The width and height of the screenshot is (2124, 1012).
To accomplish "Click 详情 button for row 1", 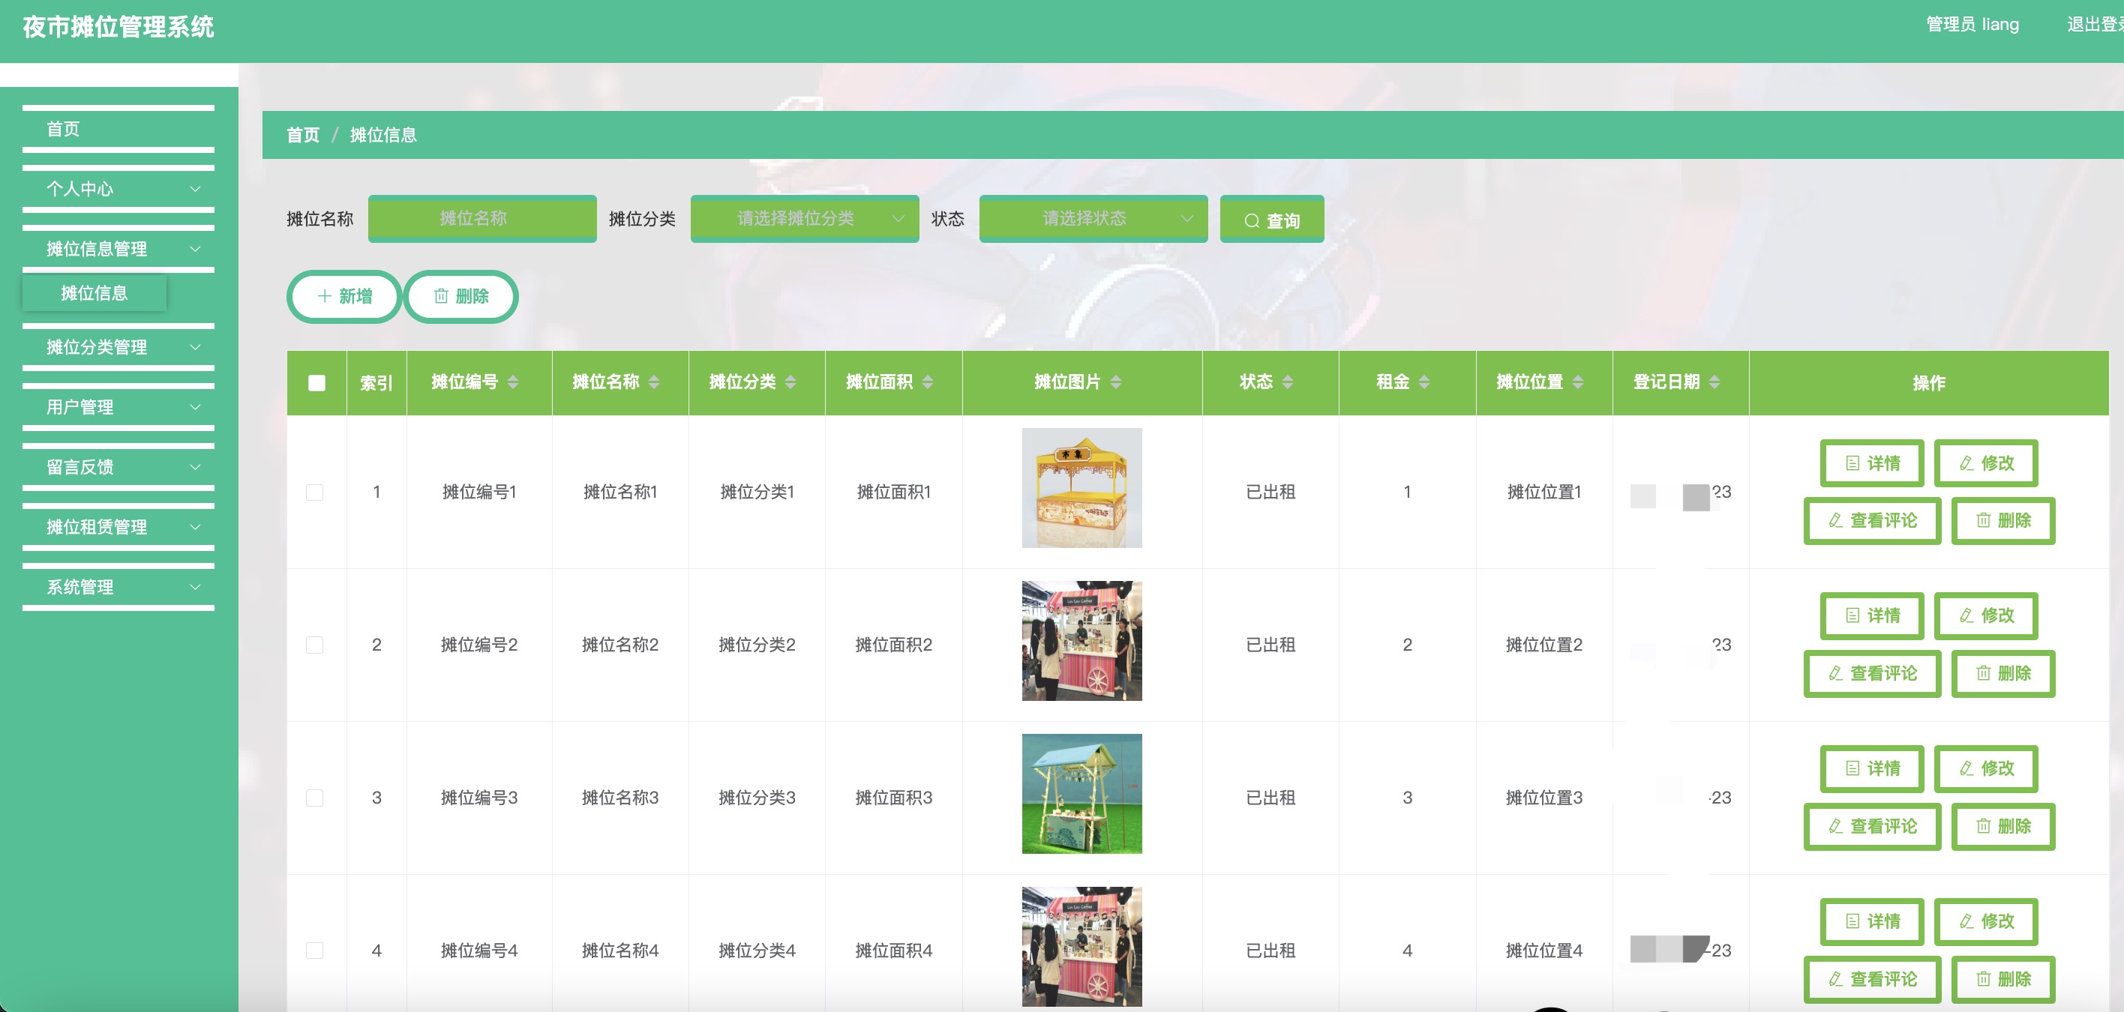I will pos(1872,463).
